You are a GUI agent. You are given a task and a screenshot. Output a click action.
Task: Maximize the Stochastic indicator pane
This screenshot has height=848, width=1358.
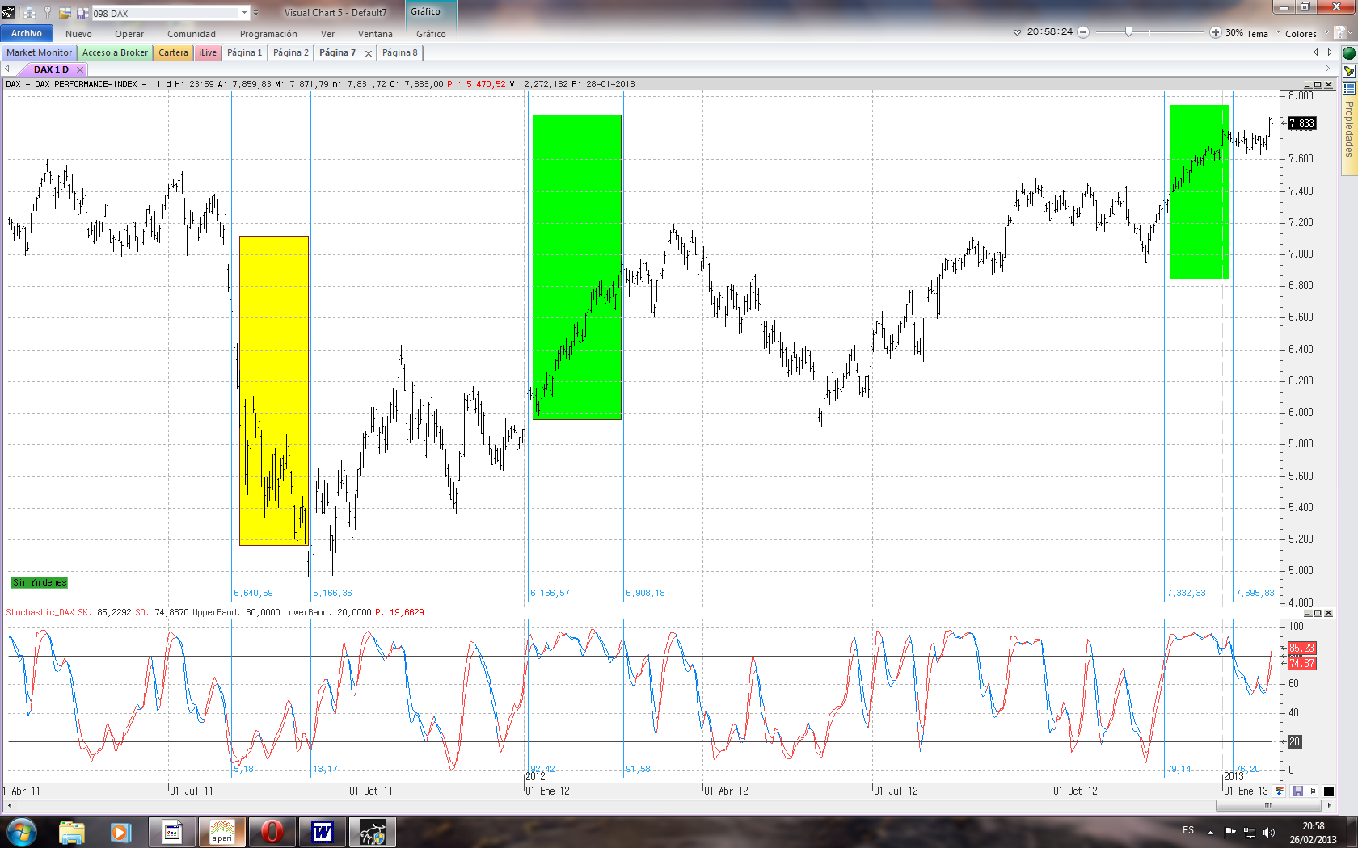tap(1318, 613)
